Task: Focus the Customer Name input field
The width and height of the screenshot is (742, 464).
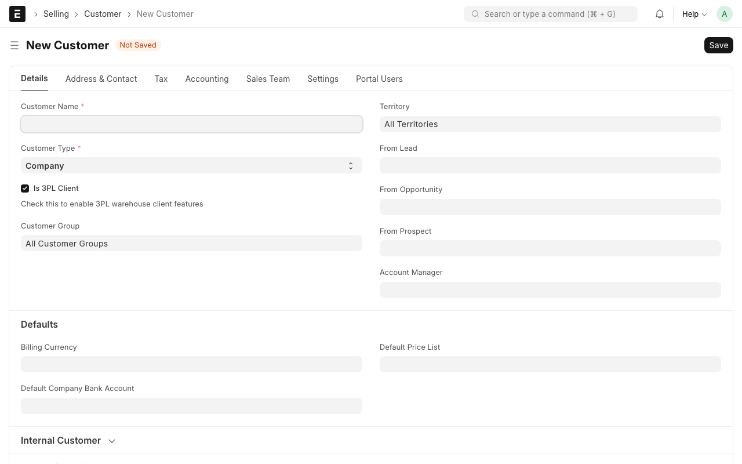Action: (191, 124)
